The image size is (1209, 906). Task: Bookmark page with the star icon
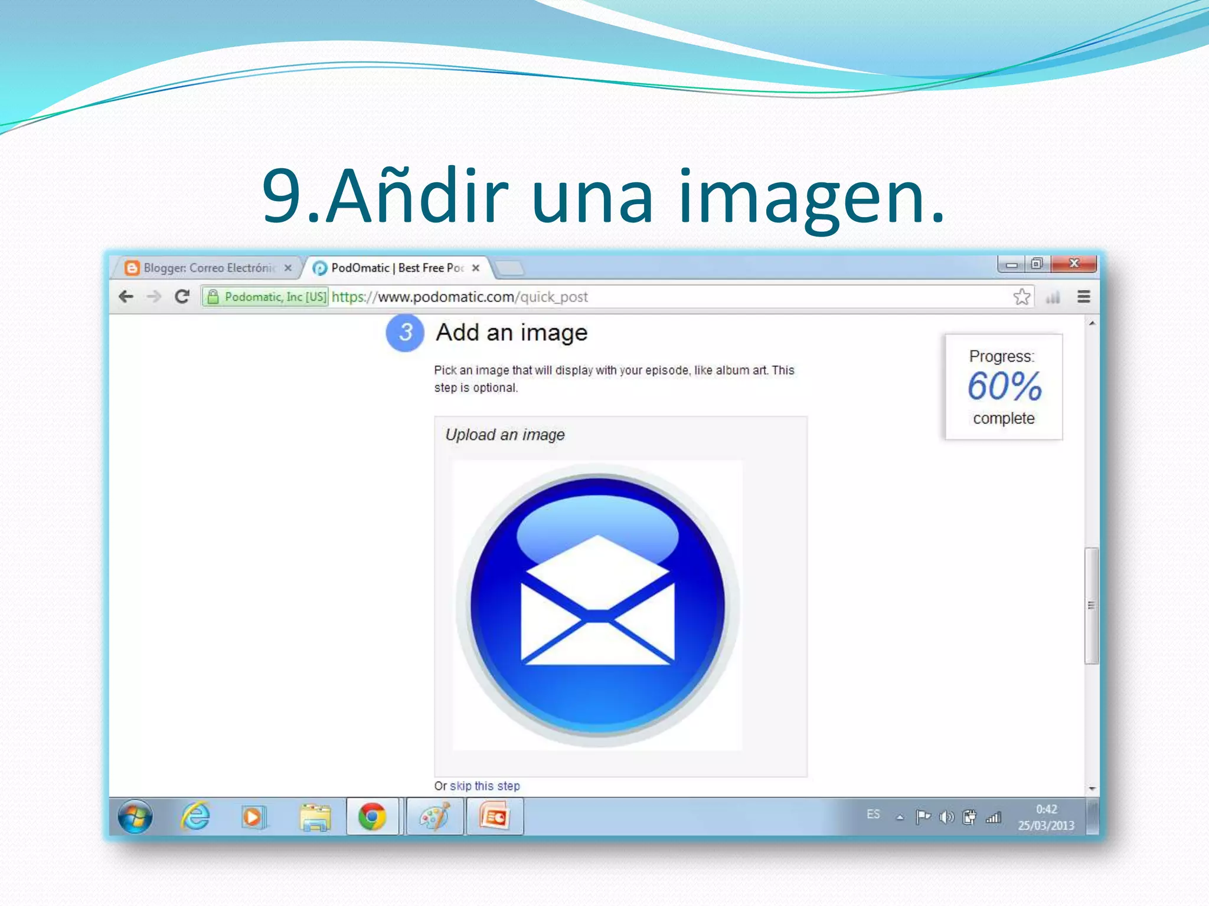coord(1022,297)
